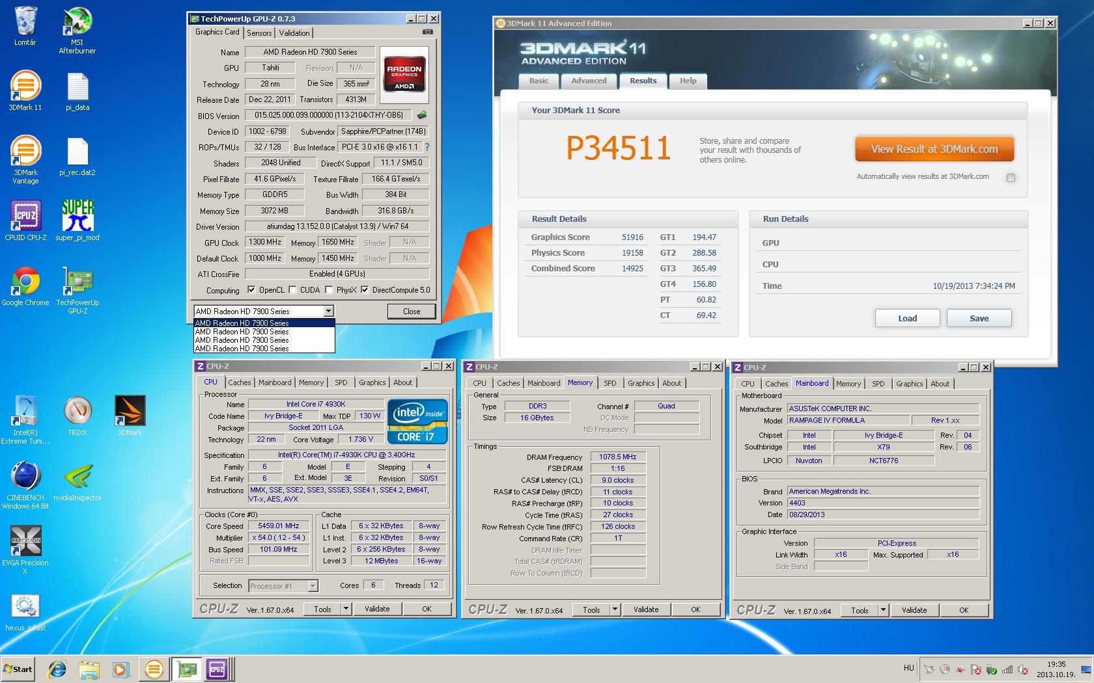
Task: Toggle the PhysX checkbox in GPU-Z
Action: (x=329, y=290)
